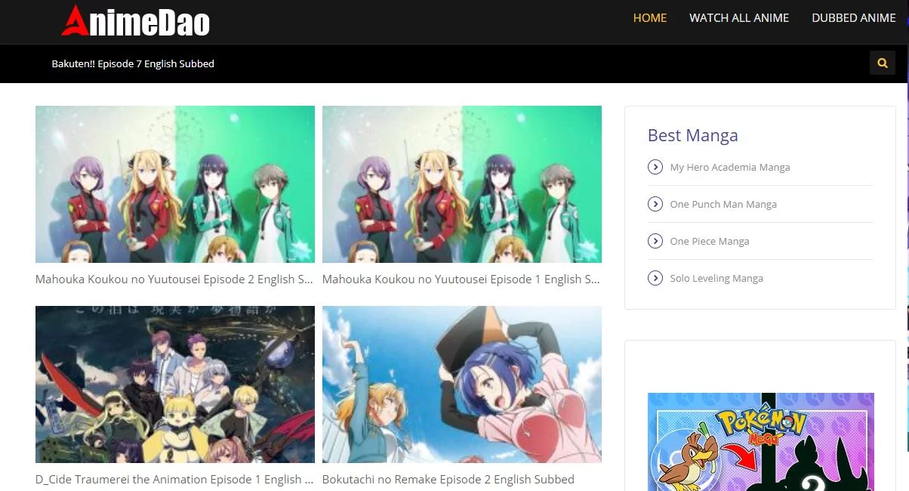Select Mahouka Koukou Episode 2 thumbnail
The image size is (909, 491).
175,184
